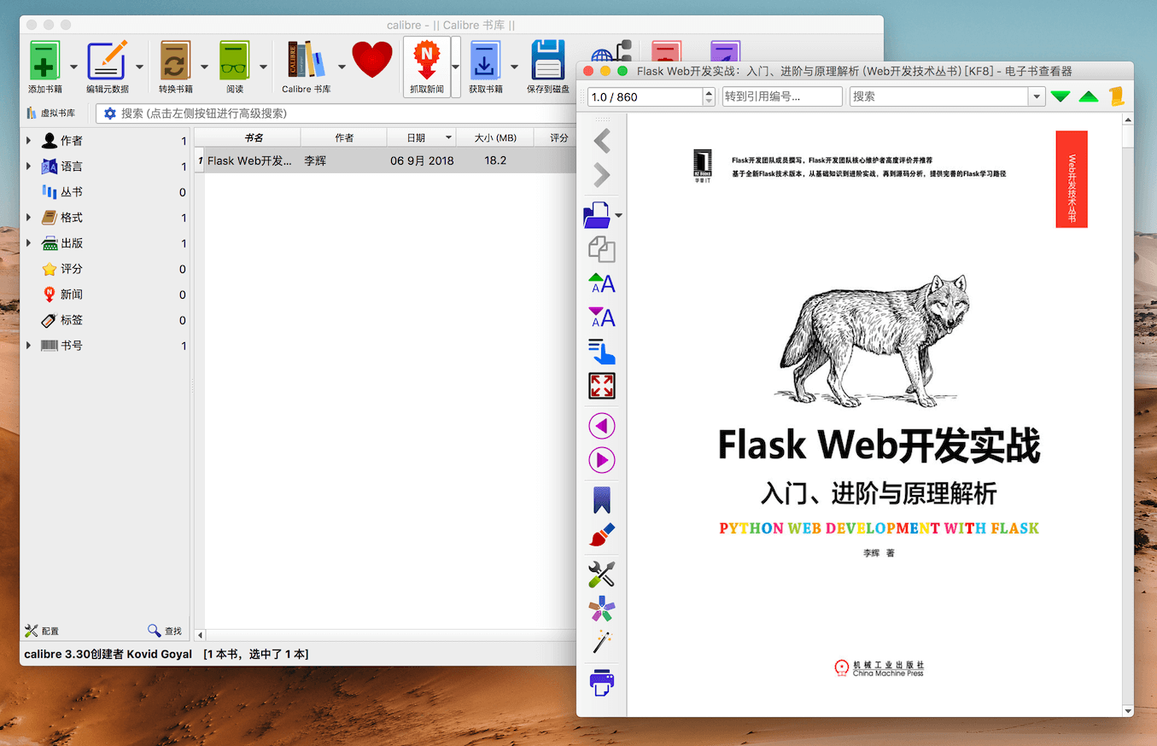Sort by the 日期 column header
This screenshot has height=746, width=1157.
[x=422, y=137]
